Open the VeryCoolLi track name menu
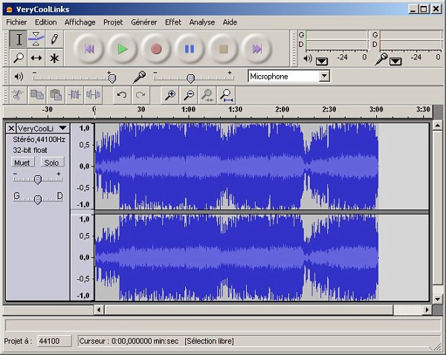The width and height of the screenshot is (446, 355). point(42,128)
